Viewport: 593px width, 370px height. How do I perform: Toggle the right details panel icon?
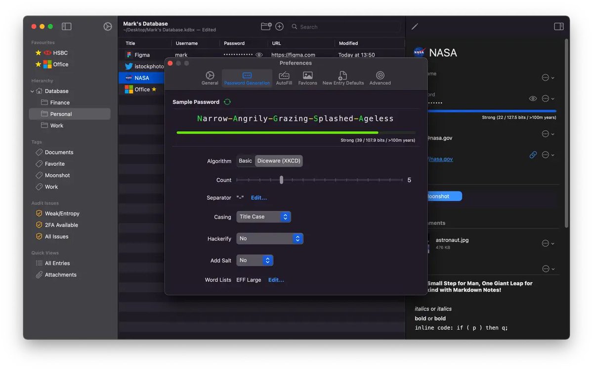coord(559,27)
